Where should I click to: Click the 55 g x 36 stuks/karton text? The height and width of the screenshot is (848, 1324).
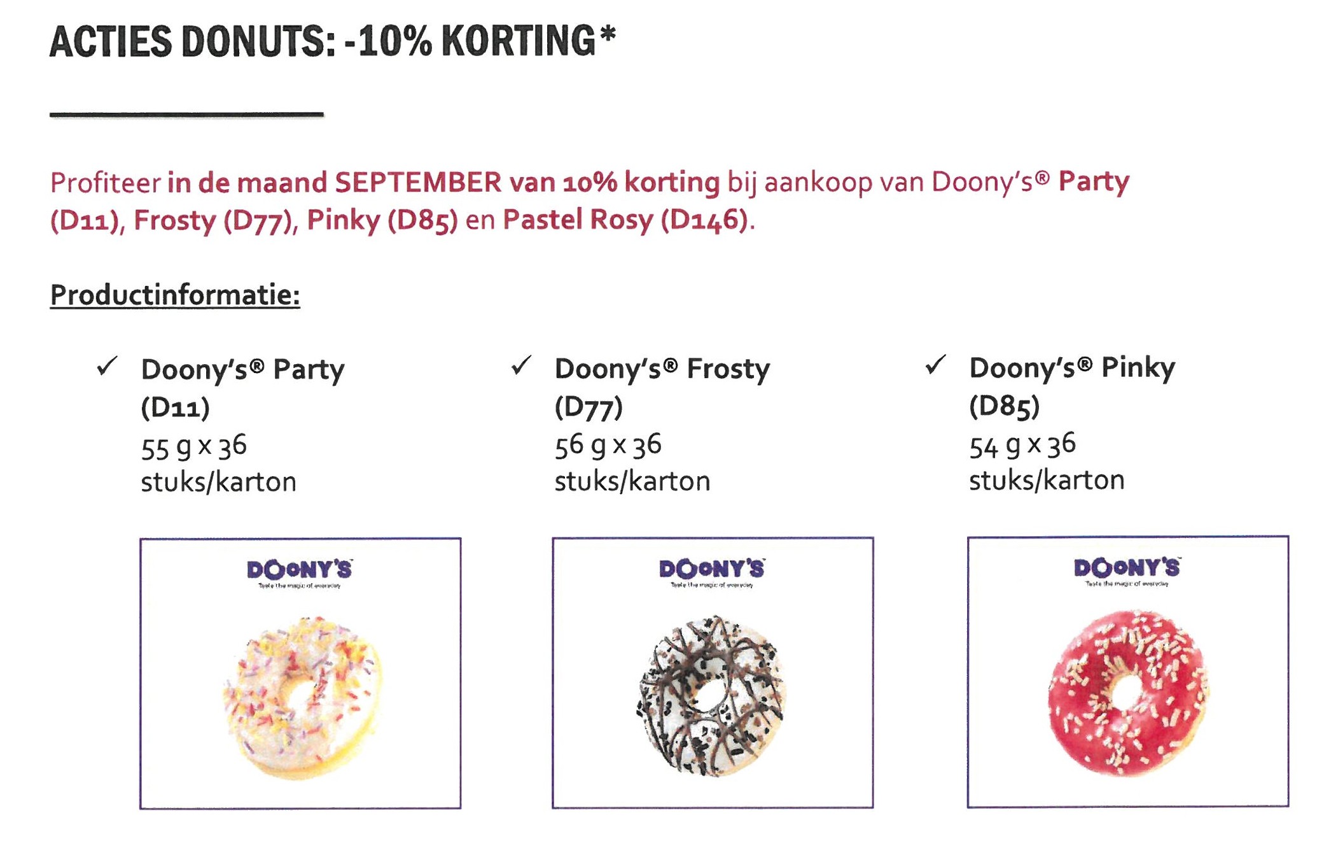coord(218,464)
